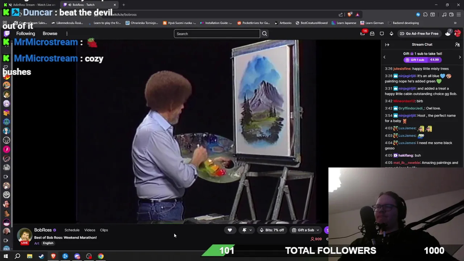Show more bookmarks with double chevron

pos(455,23)
